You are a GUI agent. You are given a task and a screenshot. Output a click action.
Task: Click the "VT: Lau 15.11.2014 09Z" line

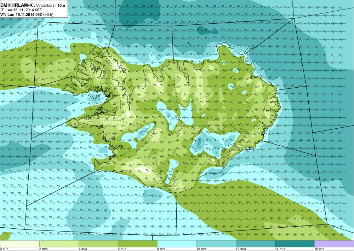click(x=21, y=14)
